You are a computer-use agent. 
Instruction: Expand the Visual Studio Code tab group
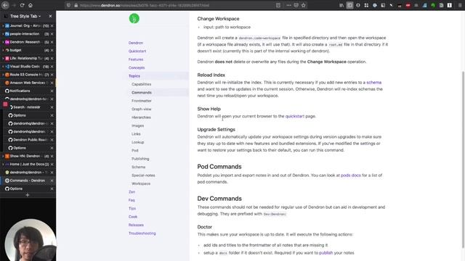tap(3, 67)
